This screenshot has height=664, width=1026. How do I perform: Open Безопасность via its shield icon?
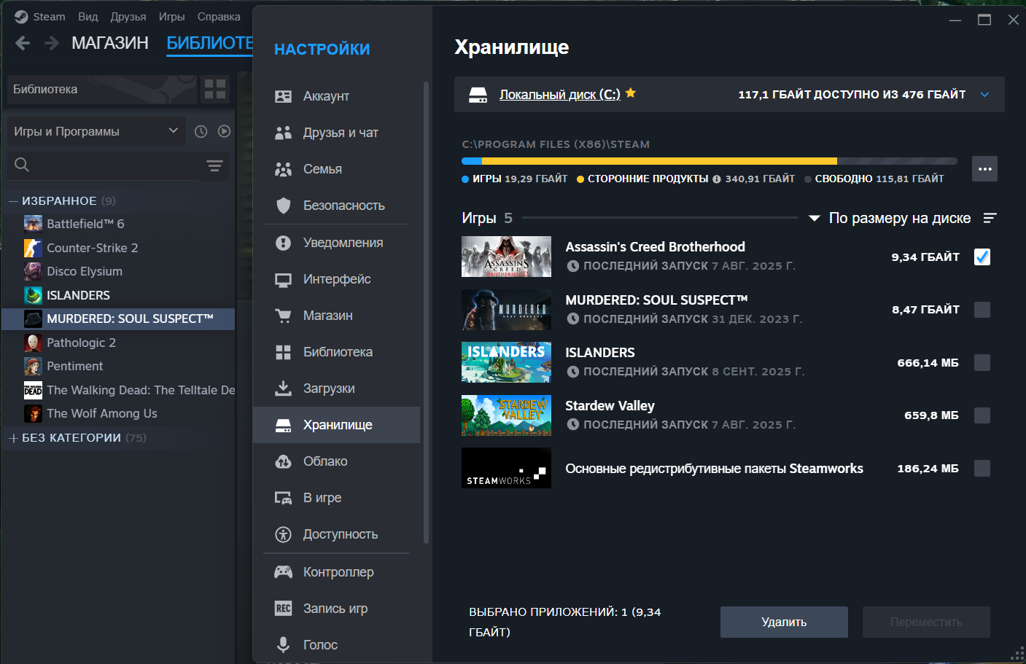point(283,206)
